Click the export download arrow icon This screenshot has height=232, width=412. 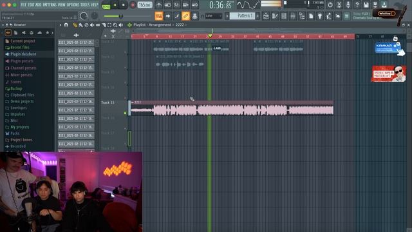coord(384,5)
